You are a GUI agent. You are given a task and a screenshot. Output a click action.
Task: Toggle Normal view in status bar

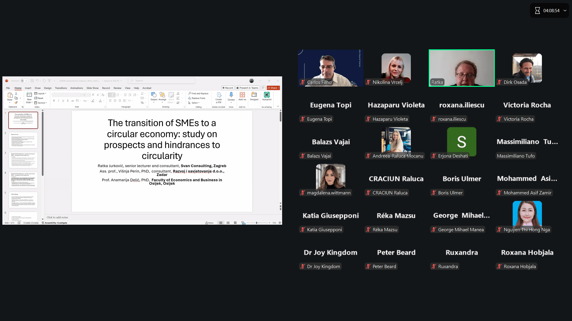(x=221, y=223)
